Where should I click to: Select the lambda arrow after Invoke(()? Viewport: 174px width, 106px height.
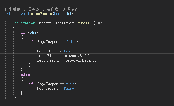point(100,23)
